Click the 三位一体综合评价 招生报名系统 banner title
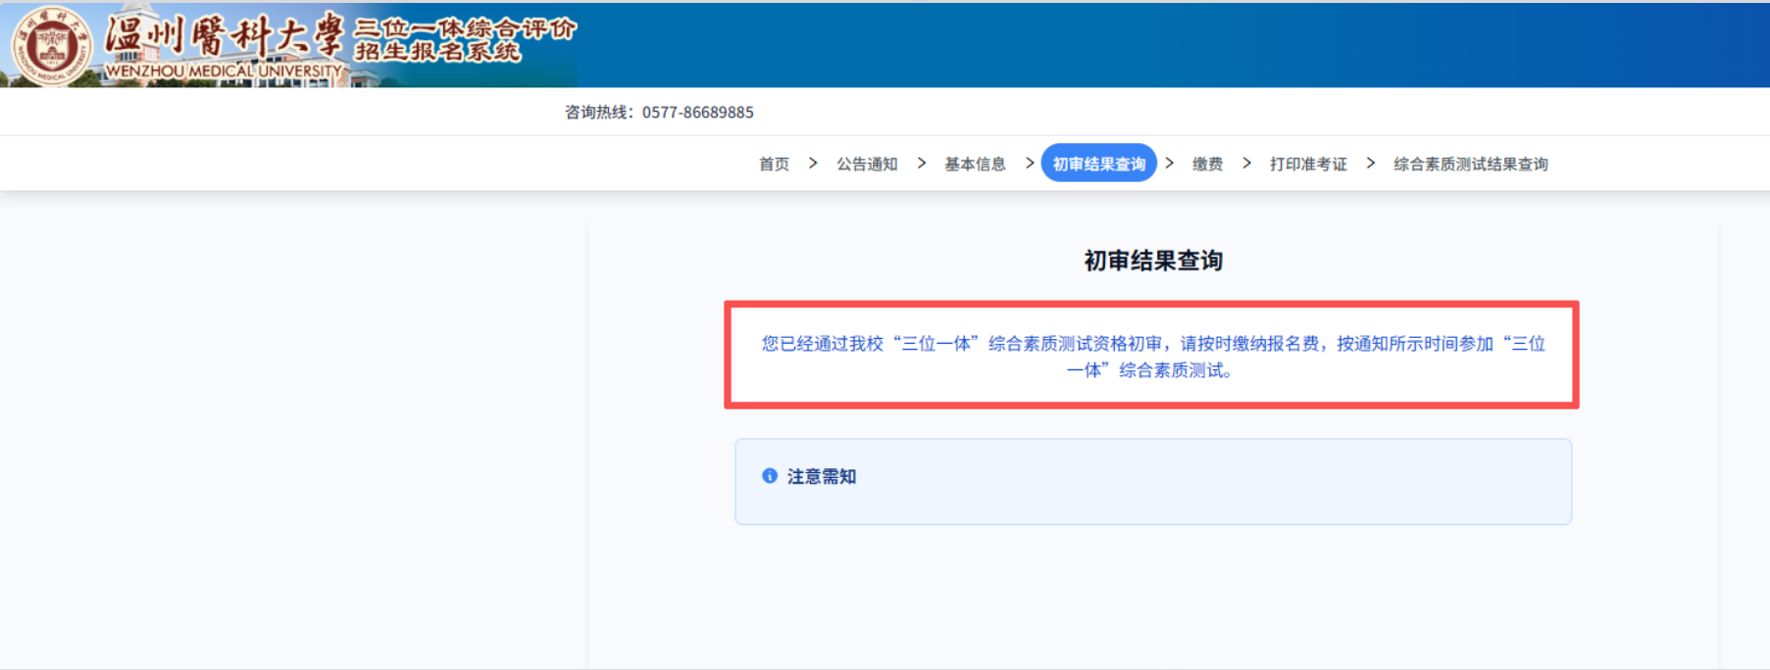The height and width of the screenshot is (670, 1770). point(465,39)
